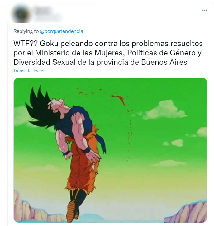The width and height of the screenshot is (214, 226).
Task: Open the @porquetendencia profile link
Action: click(x=61, y=31)
